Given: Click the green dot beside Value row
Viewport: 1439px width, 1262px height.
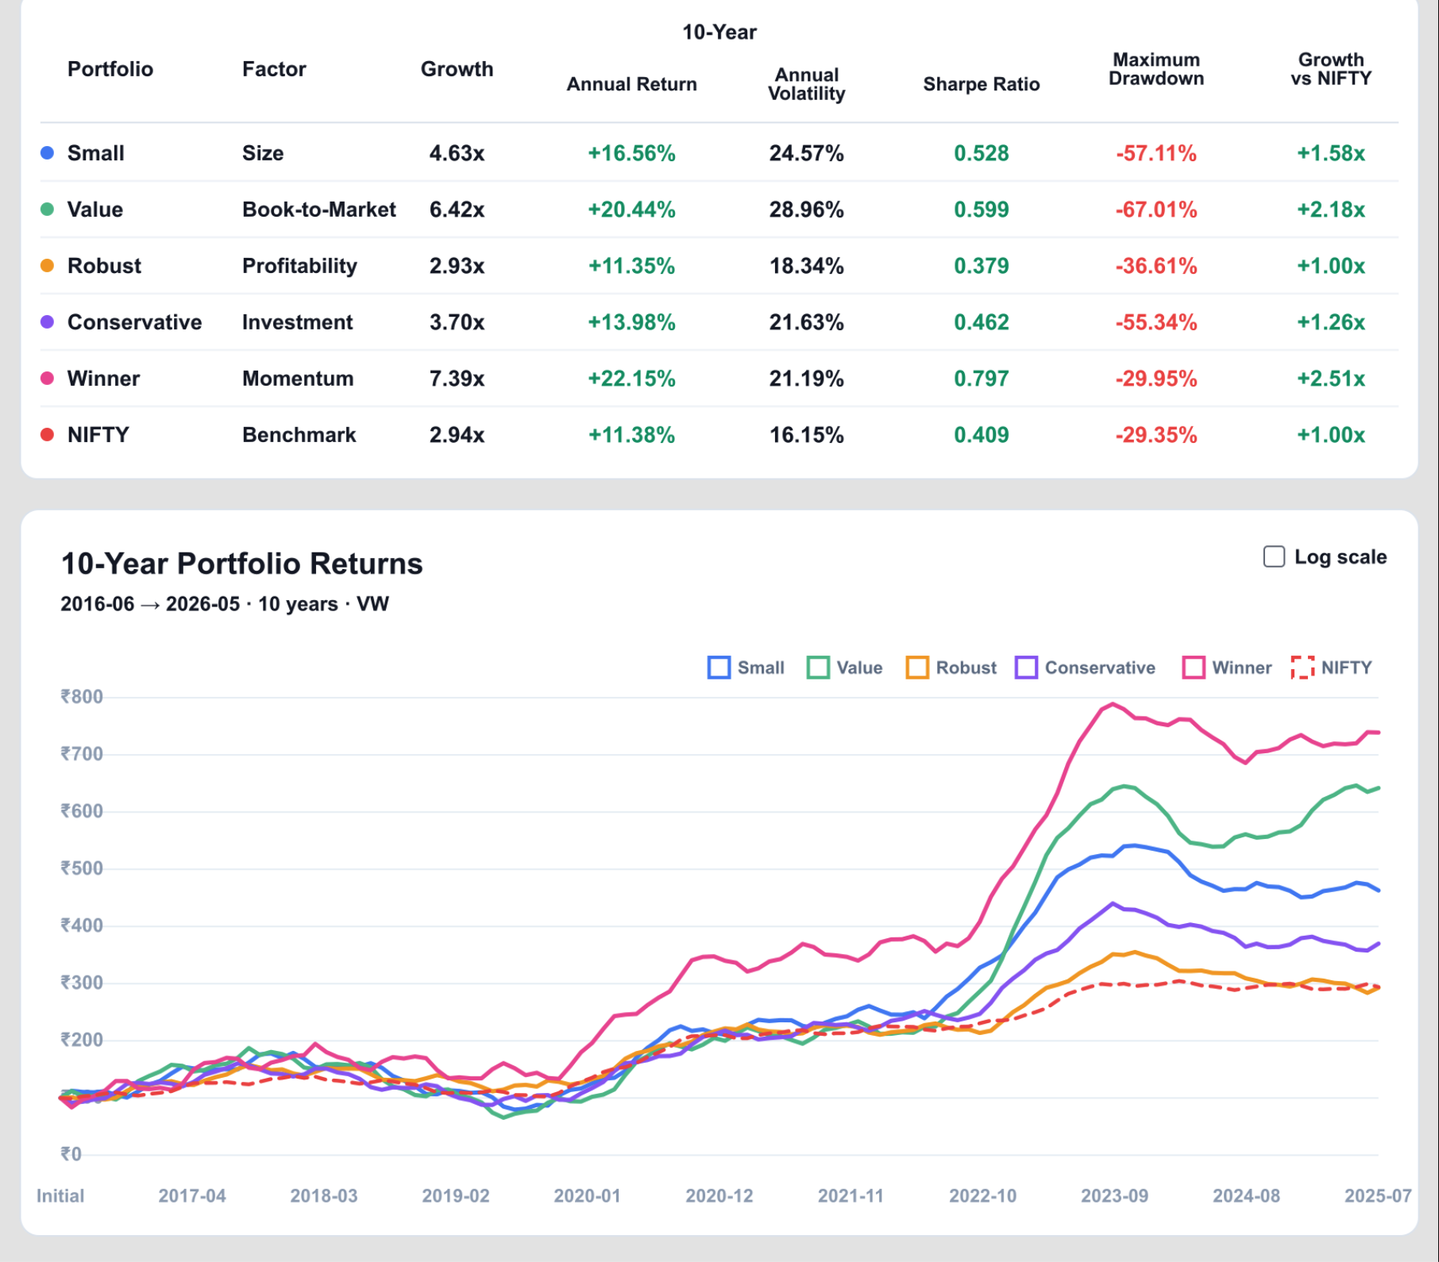Looking at the screenshot, I should tap(47, 209).
